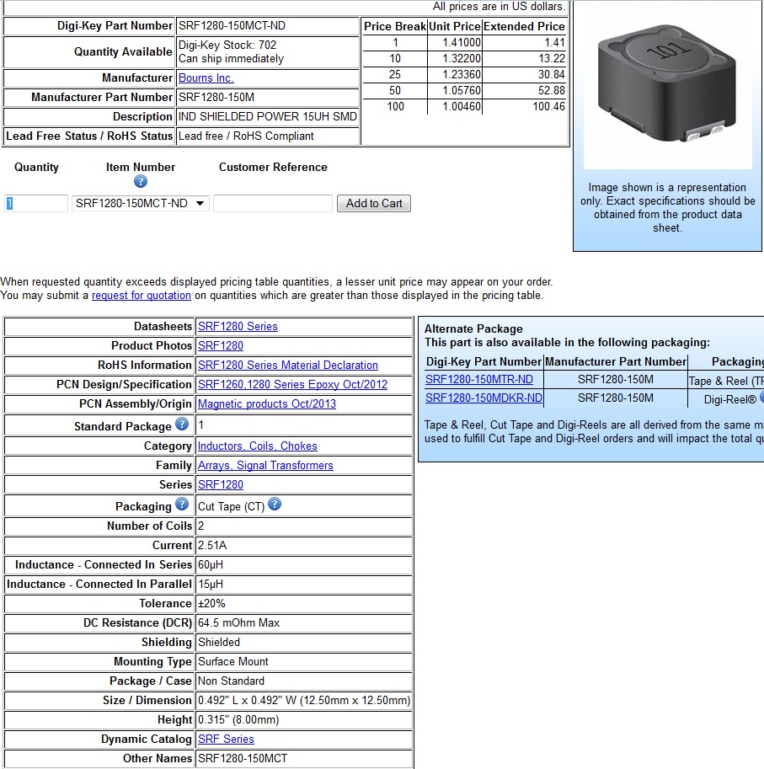This screenshot has height=769, width=764.
Task: Click the Surface Mount value
Action: [233, 661]
